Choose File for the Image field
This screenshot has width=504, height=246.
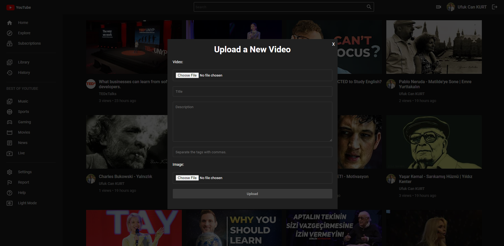(x=187, y=178)
